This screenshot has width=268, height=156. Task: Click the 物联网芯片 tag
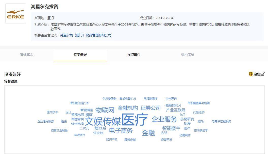point(173,105)
